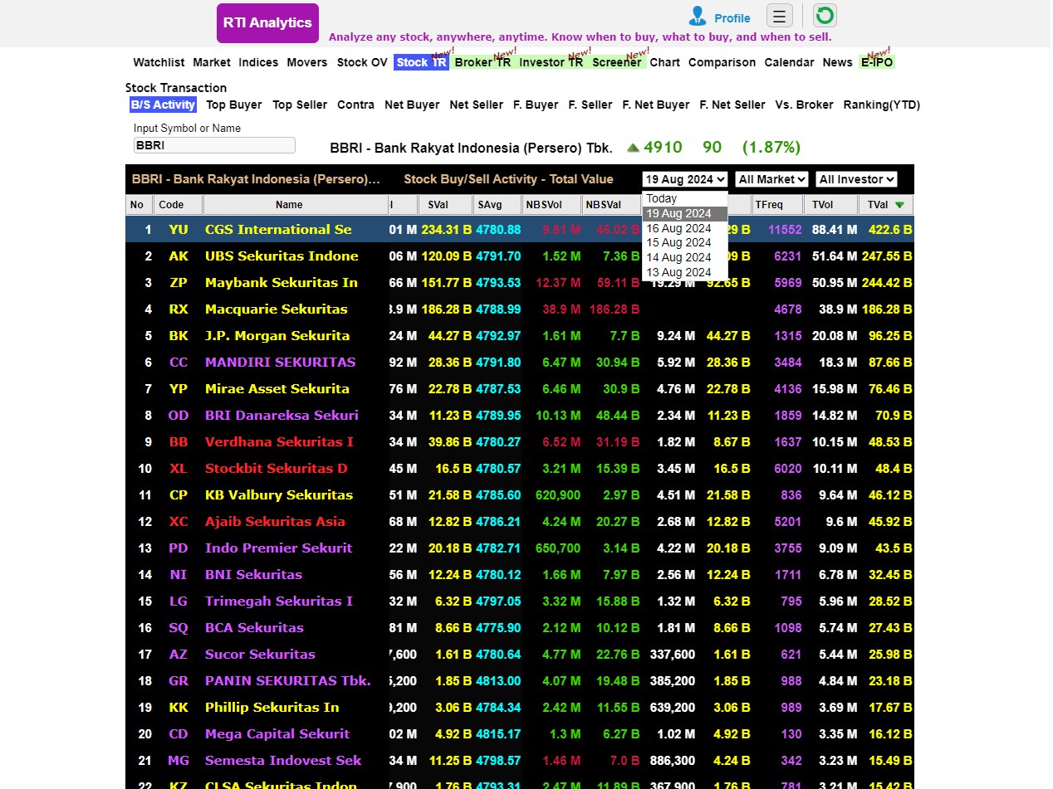Click Maybank Sekuritas In broker name
Screen dimensions: 1053x789
coord(282,283)
